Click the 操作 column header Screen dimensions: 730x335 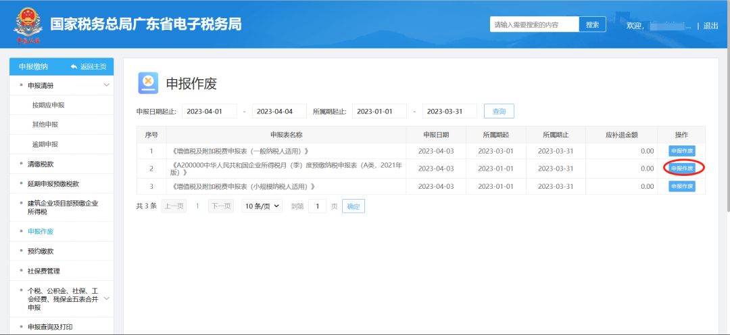coord(681,135)
